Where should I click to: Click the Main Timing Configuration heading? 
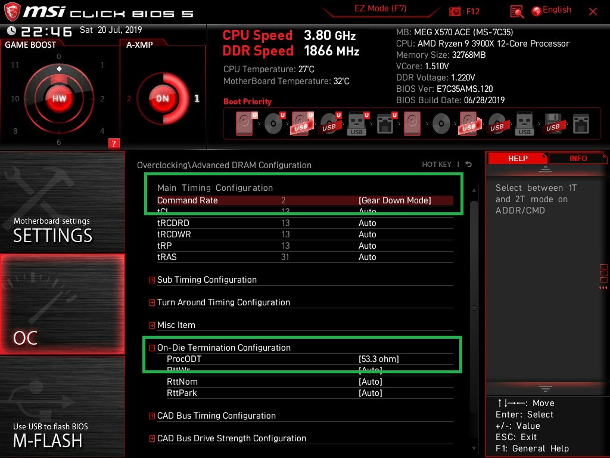tap(215, 188)
